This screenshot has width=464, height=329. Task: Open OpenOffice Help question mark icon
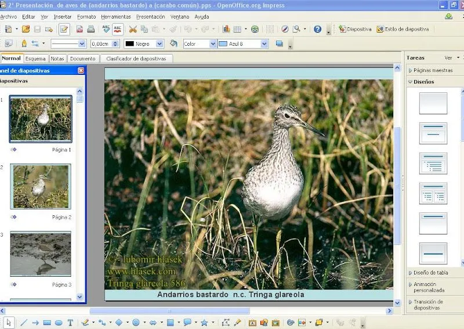317,29
